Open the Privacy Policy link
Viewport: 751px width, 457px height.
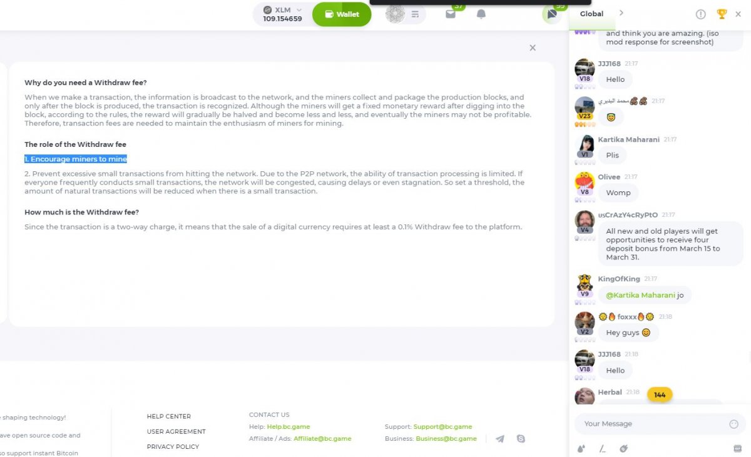[x=173, y=446]
